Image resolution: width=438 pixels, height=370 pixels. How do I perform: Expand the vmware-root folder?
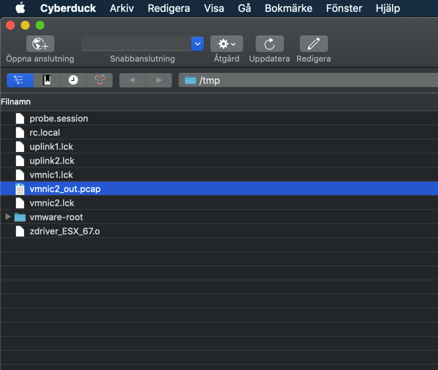click(8, 217)
